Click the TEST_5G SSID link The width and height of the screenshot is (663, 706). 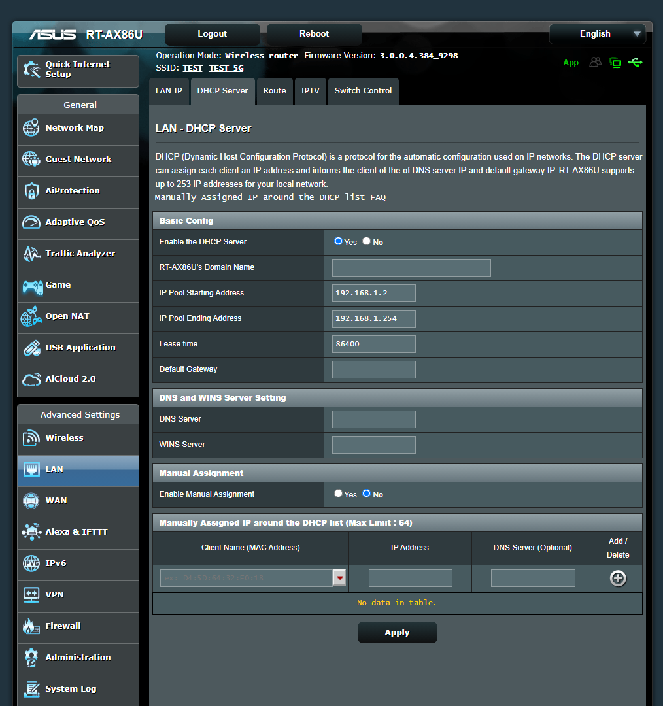point(226,67)
